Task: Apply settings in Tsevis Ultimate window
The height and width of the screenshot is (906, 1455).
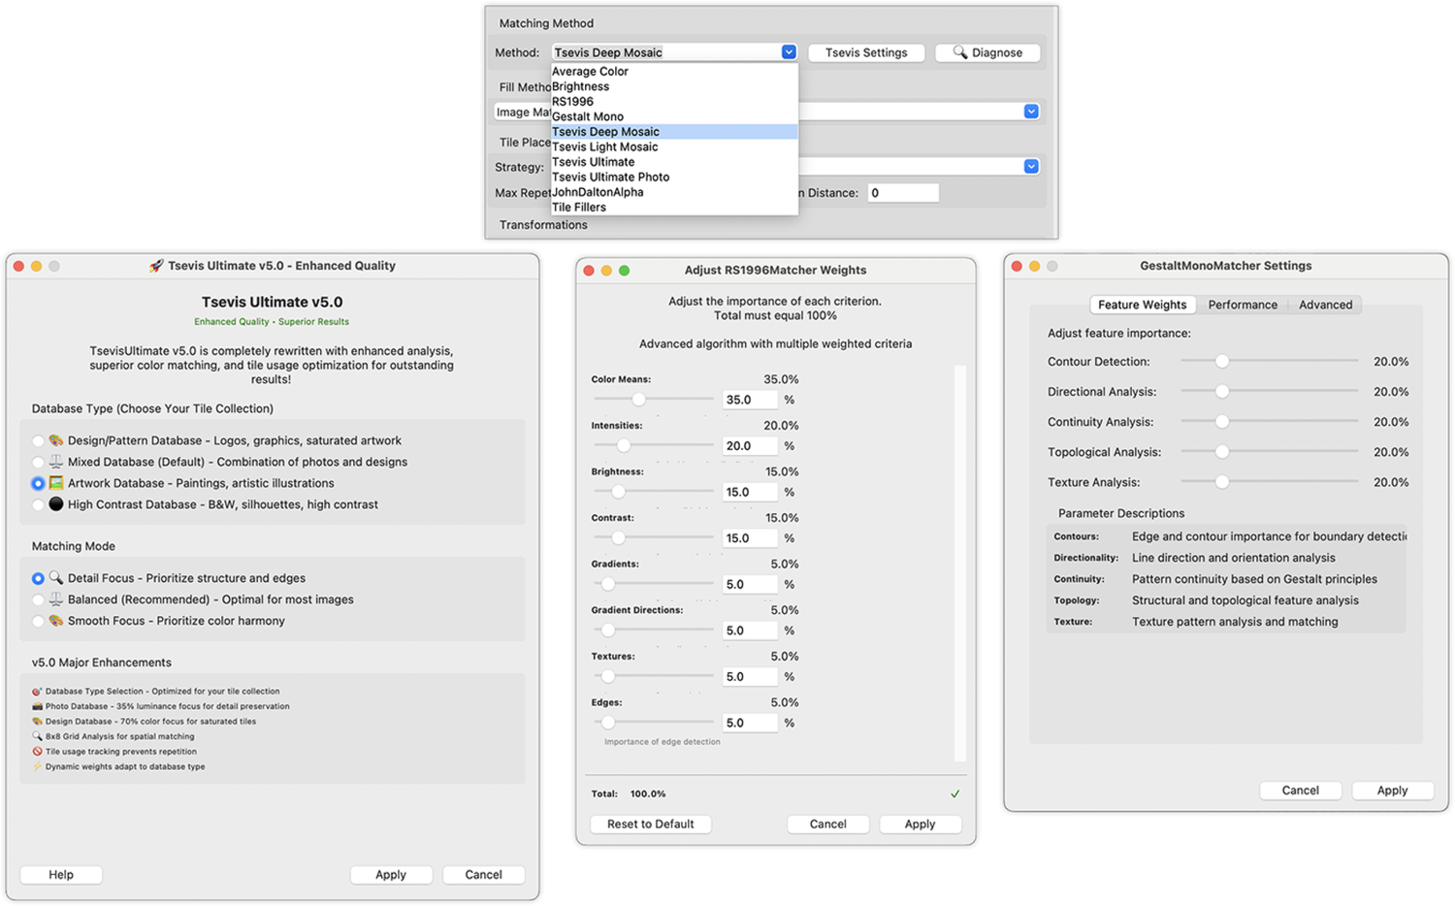Action: click(x=391, y=875)
